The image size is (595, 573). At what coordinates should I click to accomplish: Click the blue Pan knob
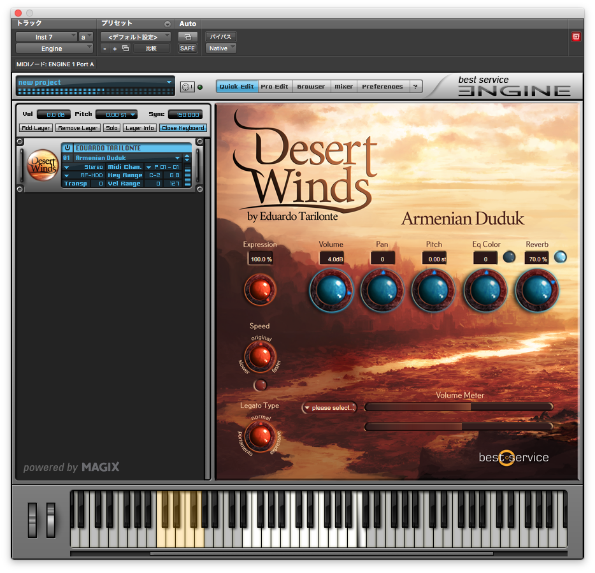pyautogui.click(x=382, y=291)
